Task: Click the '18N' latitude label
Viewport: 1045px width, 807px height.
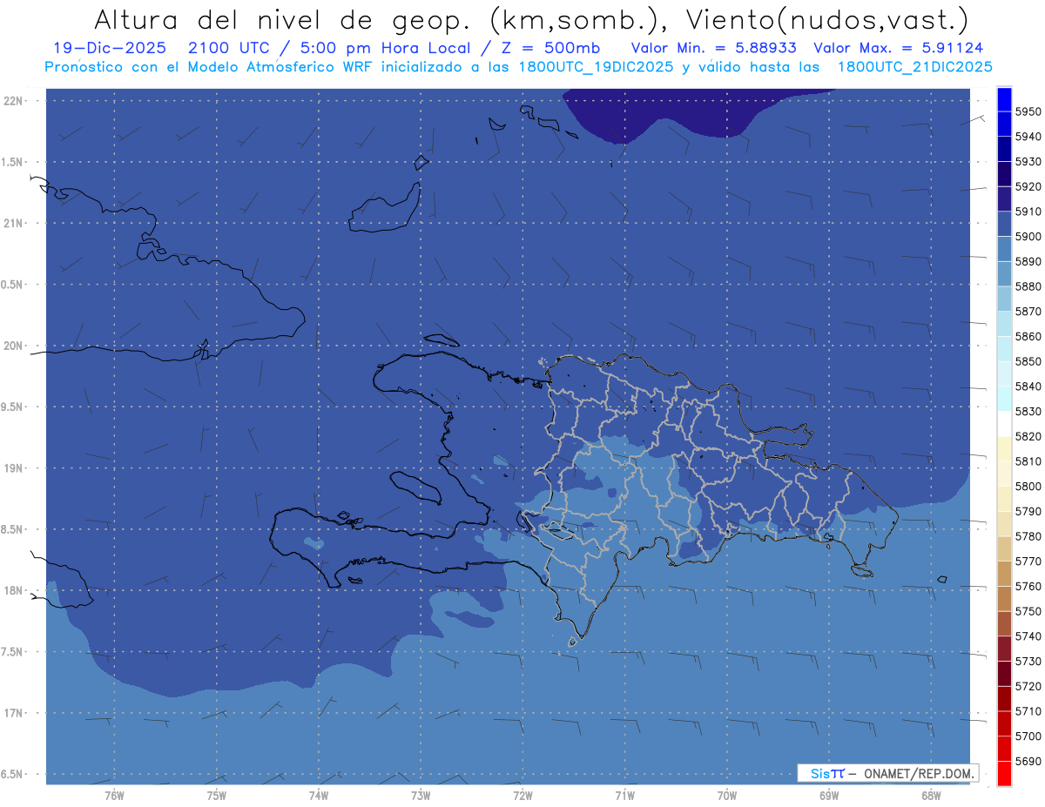Action: pyautogui.click(x=13, y=590)
